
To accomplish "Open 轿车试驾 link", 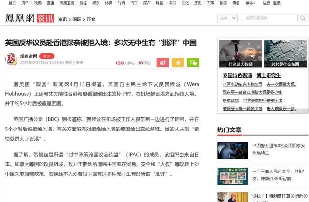I will [231, 101].
